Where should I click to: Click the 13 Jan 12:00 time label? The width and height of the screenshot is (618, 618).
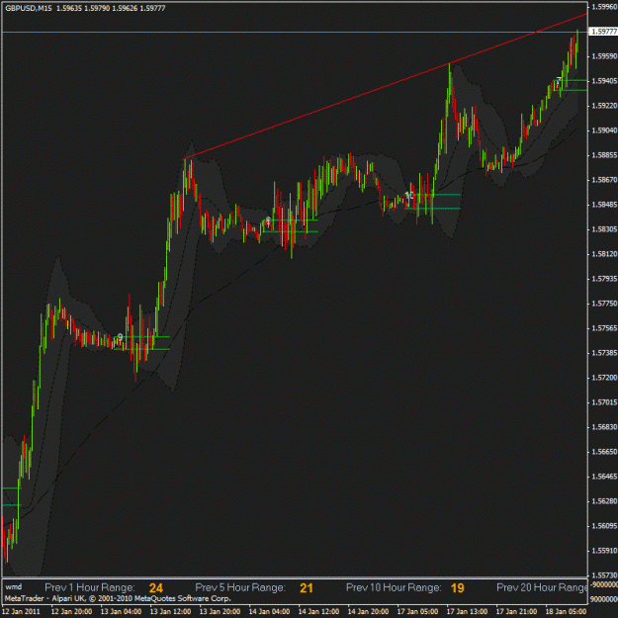(171, 612)
